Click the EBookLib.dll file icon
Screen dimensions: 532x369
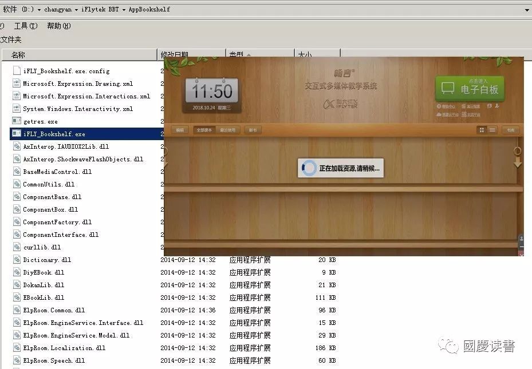17,297
